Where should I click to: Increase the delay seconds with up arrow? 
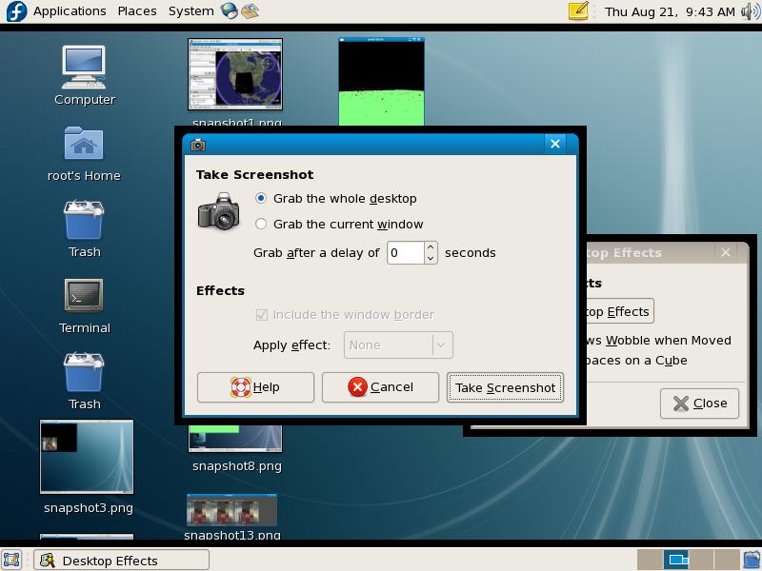coord(431,246)
